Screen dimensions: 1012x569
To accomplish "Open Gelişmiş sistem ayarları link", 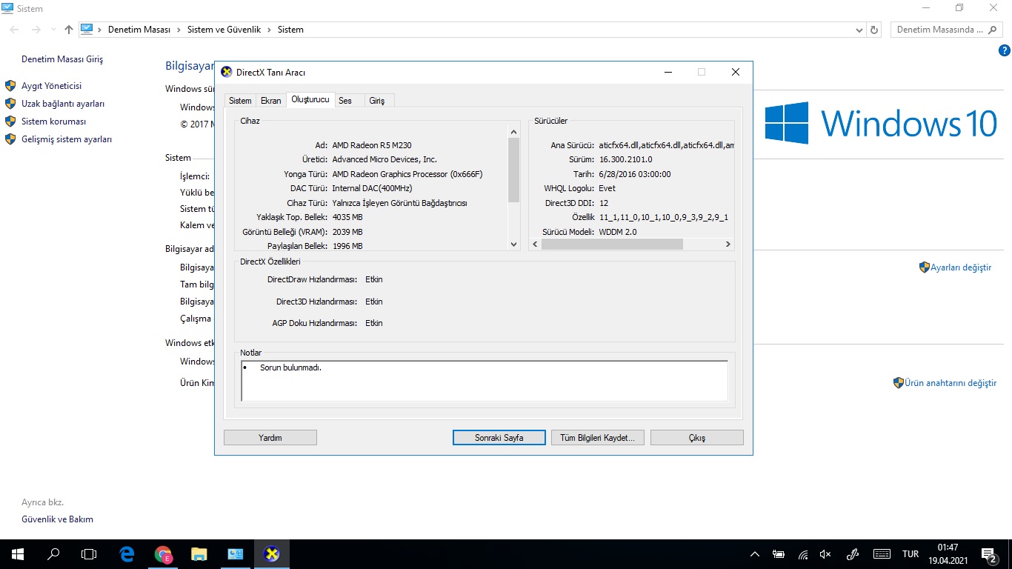I will click(x=67, y=139).
